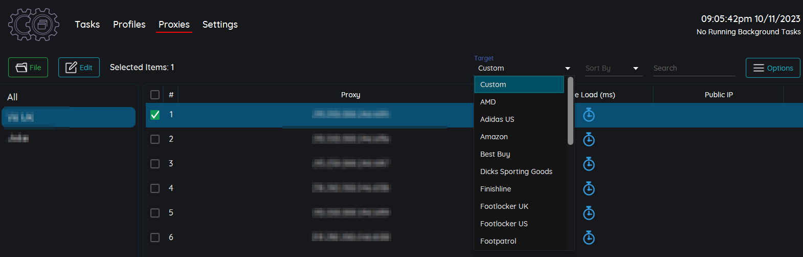Click the target list scrollbar

[x=570, y=111]
